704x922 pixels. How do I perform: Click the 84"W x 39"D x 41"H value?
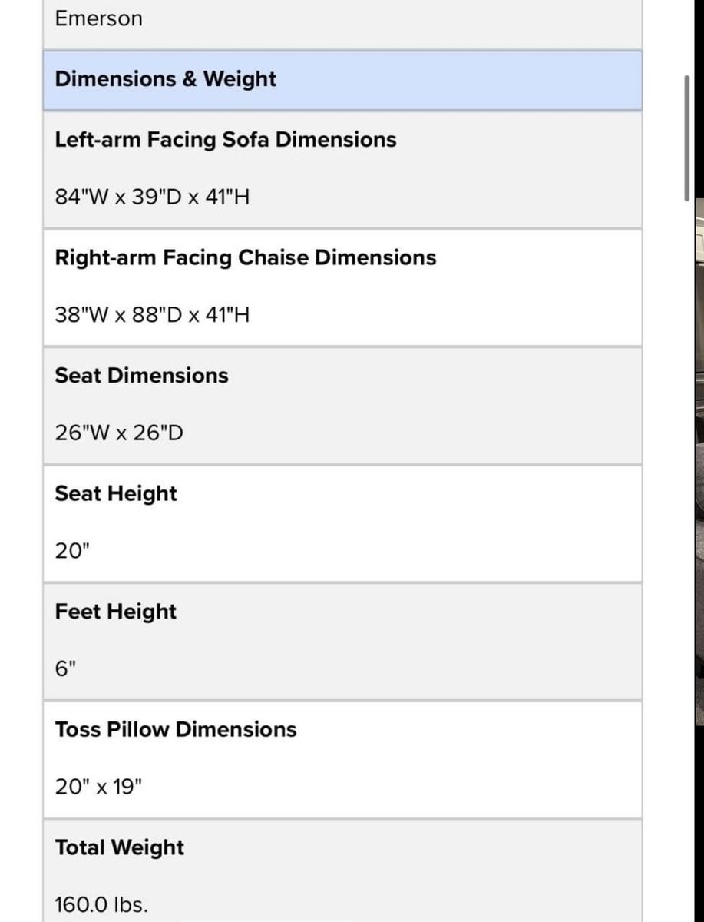[x=152, y=197]
